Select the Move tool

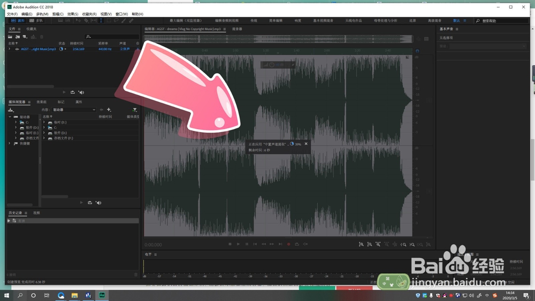(x=78, y=20)
